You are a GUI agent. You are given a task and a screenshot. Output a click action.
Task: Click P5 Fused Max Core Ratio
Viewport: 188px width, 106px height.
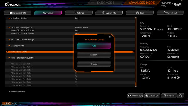tap(21, 79)
